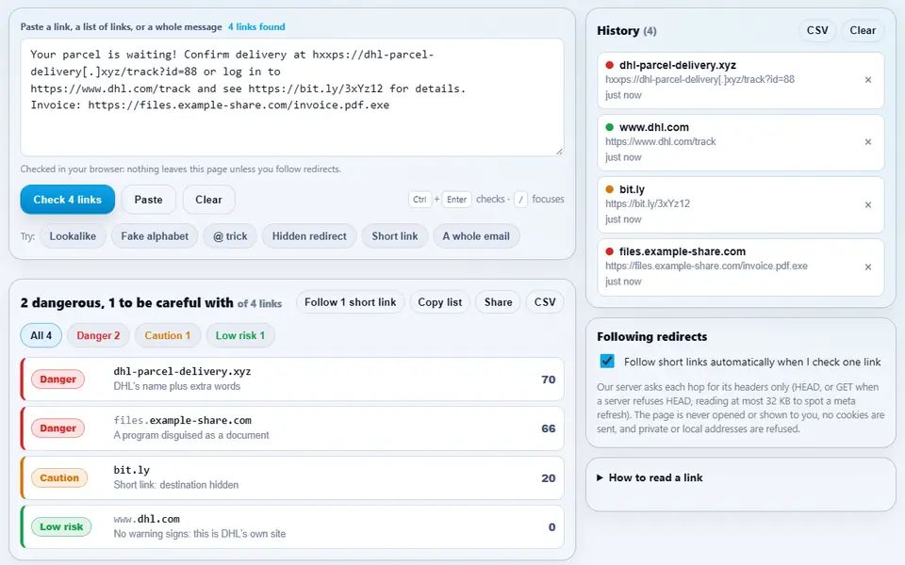Show All 4 results filter
Viewport: 905px width, 565px height.
click(41, 335)
